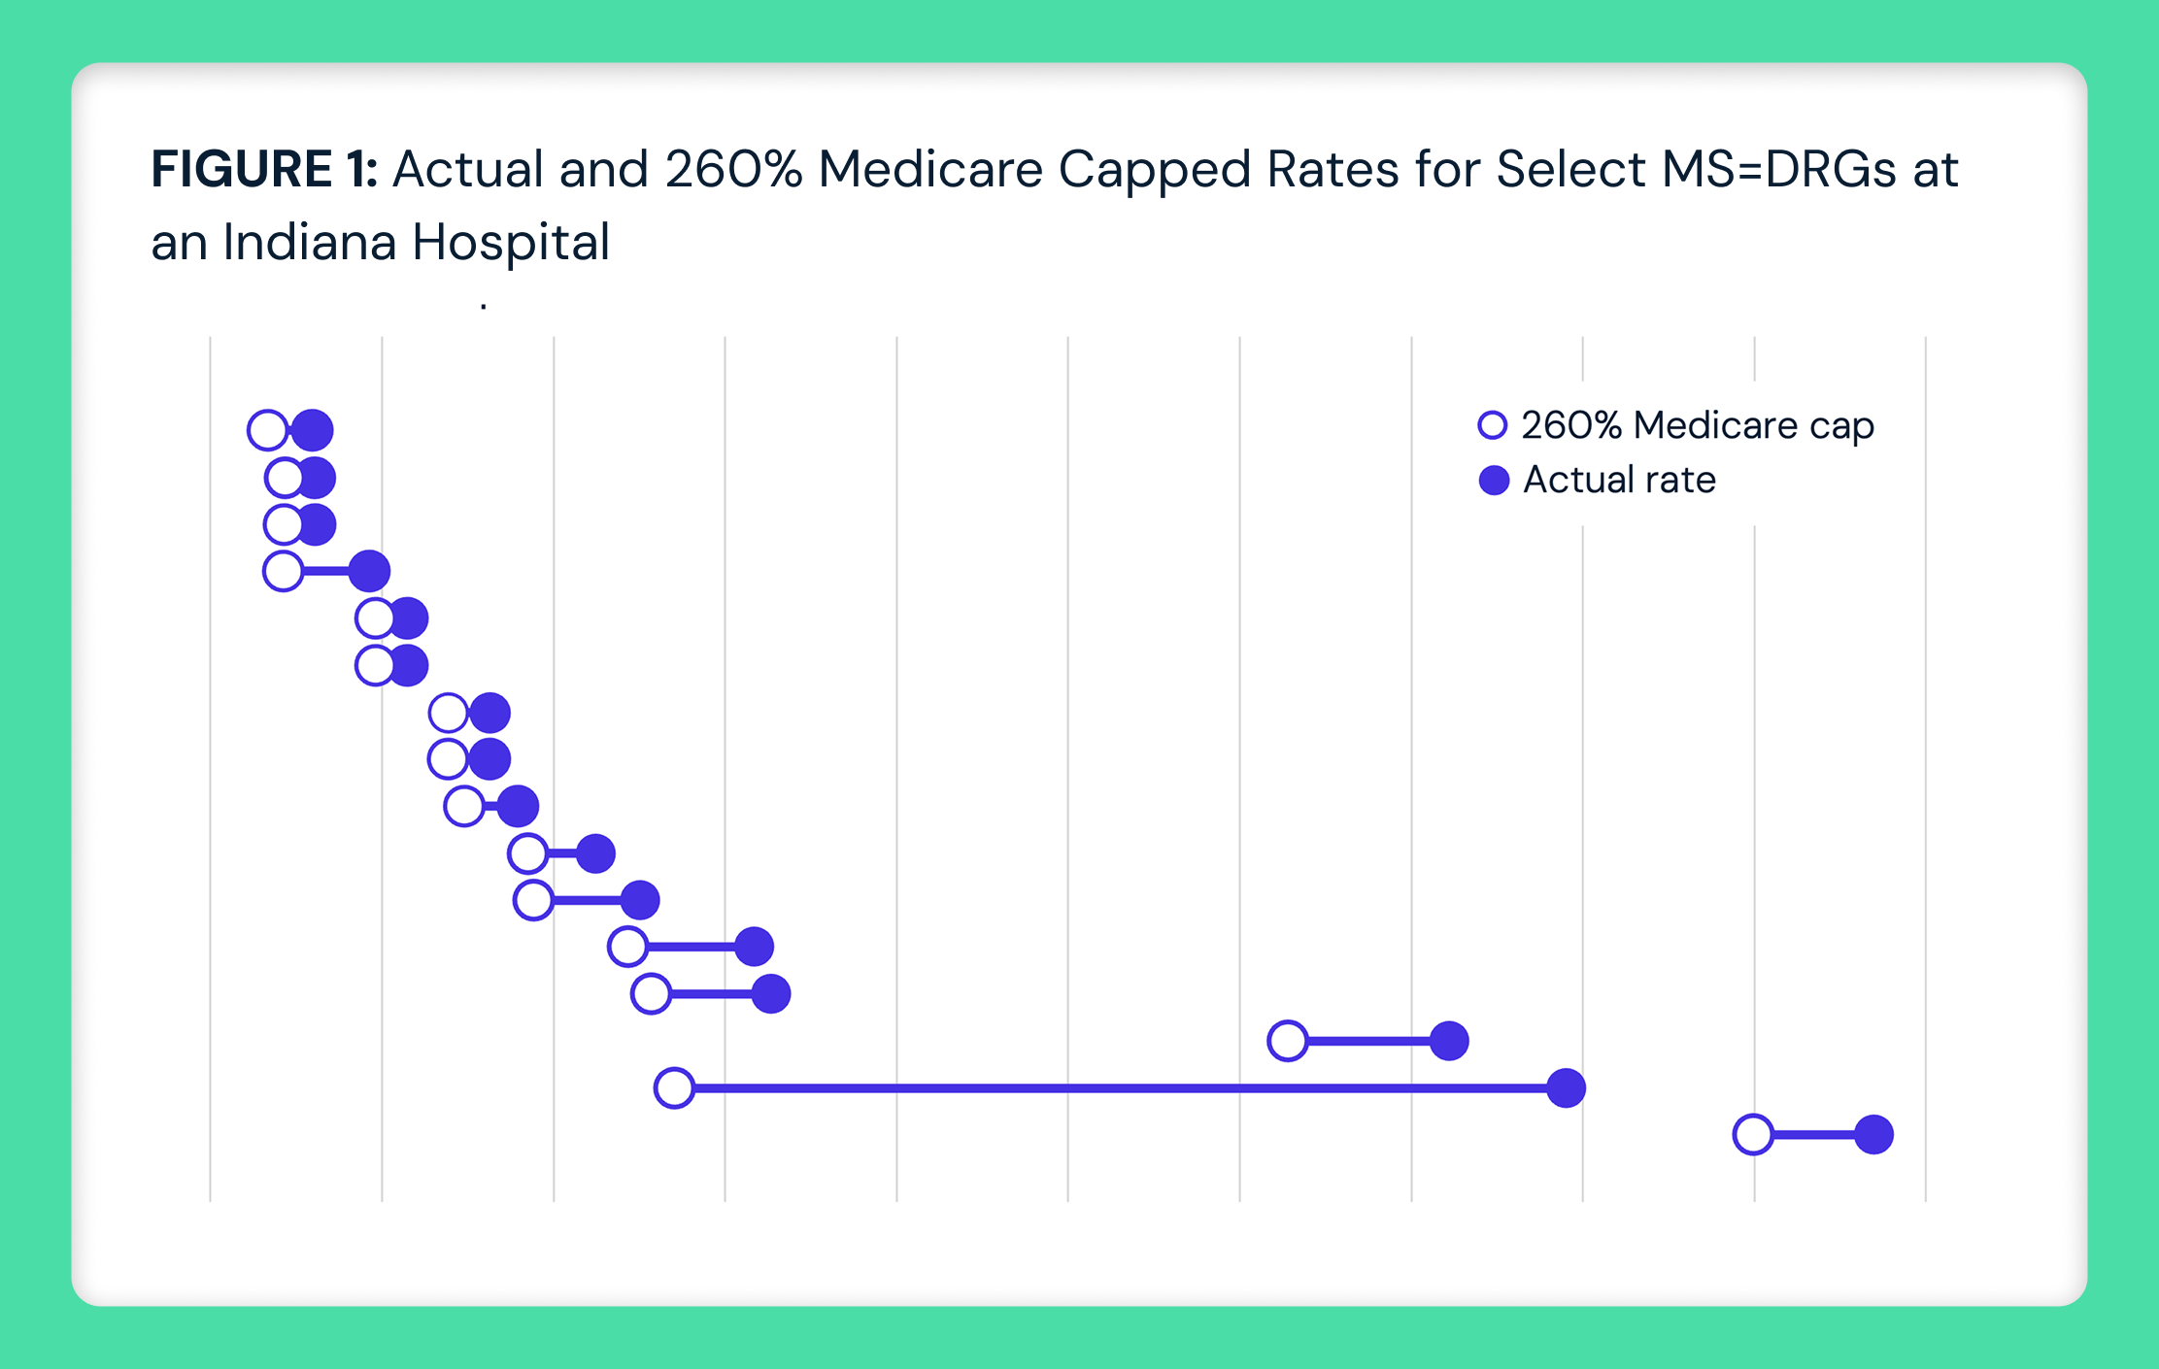This screenshot has width=2159, height=1369.
Task: Click the "Indiana Hospital" text in the title
Action: pyautogui.click(x=416, y=242)
